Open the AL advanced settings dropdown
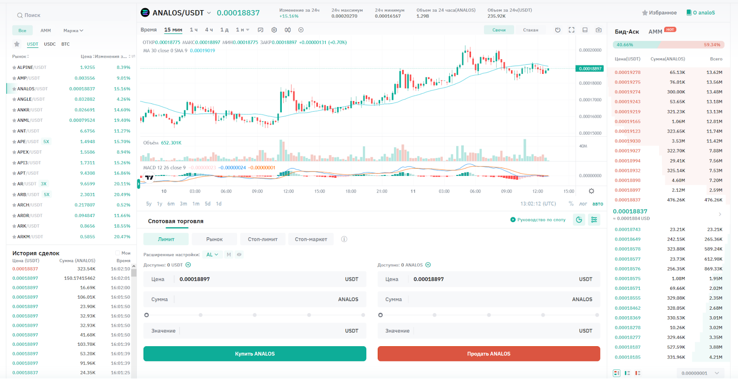This screenshot has height=379, width=738. coord(212,255)
